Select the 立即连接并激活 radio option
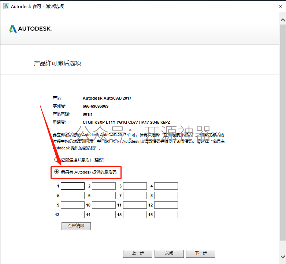286x264 pixels. coord(56,160)
